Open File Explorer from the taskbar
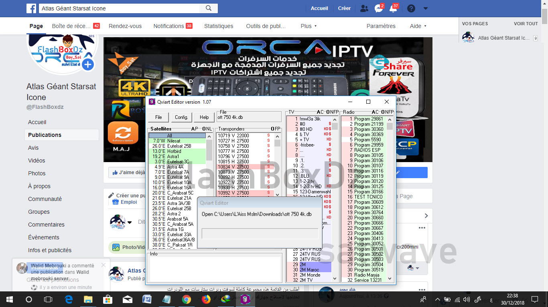Image resolution: width=548 pixels, height=307 pixels. coord(88,299)
